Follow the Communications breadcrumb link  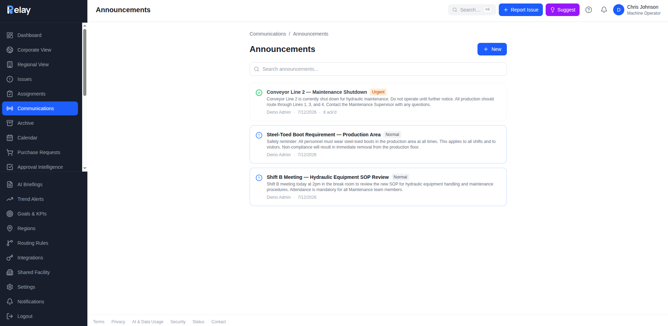click(268, 34)
